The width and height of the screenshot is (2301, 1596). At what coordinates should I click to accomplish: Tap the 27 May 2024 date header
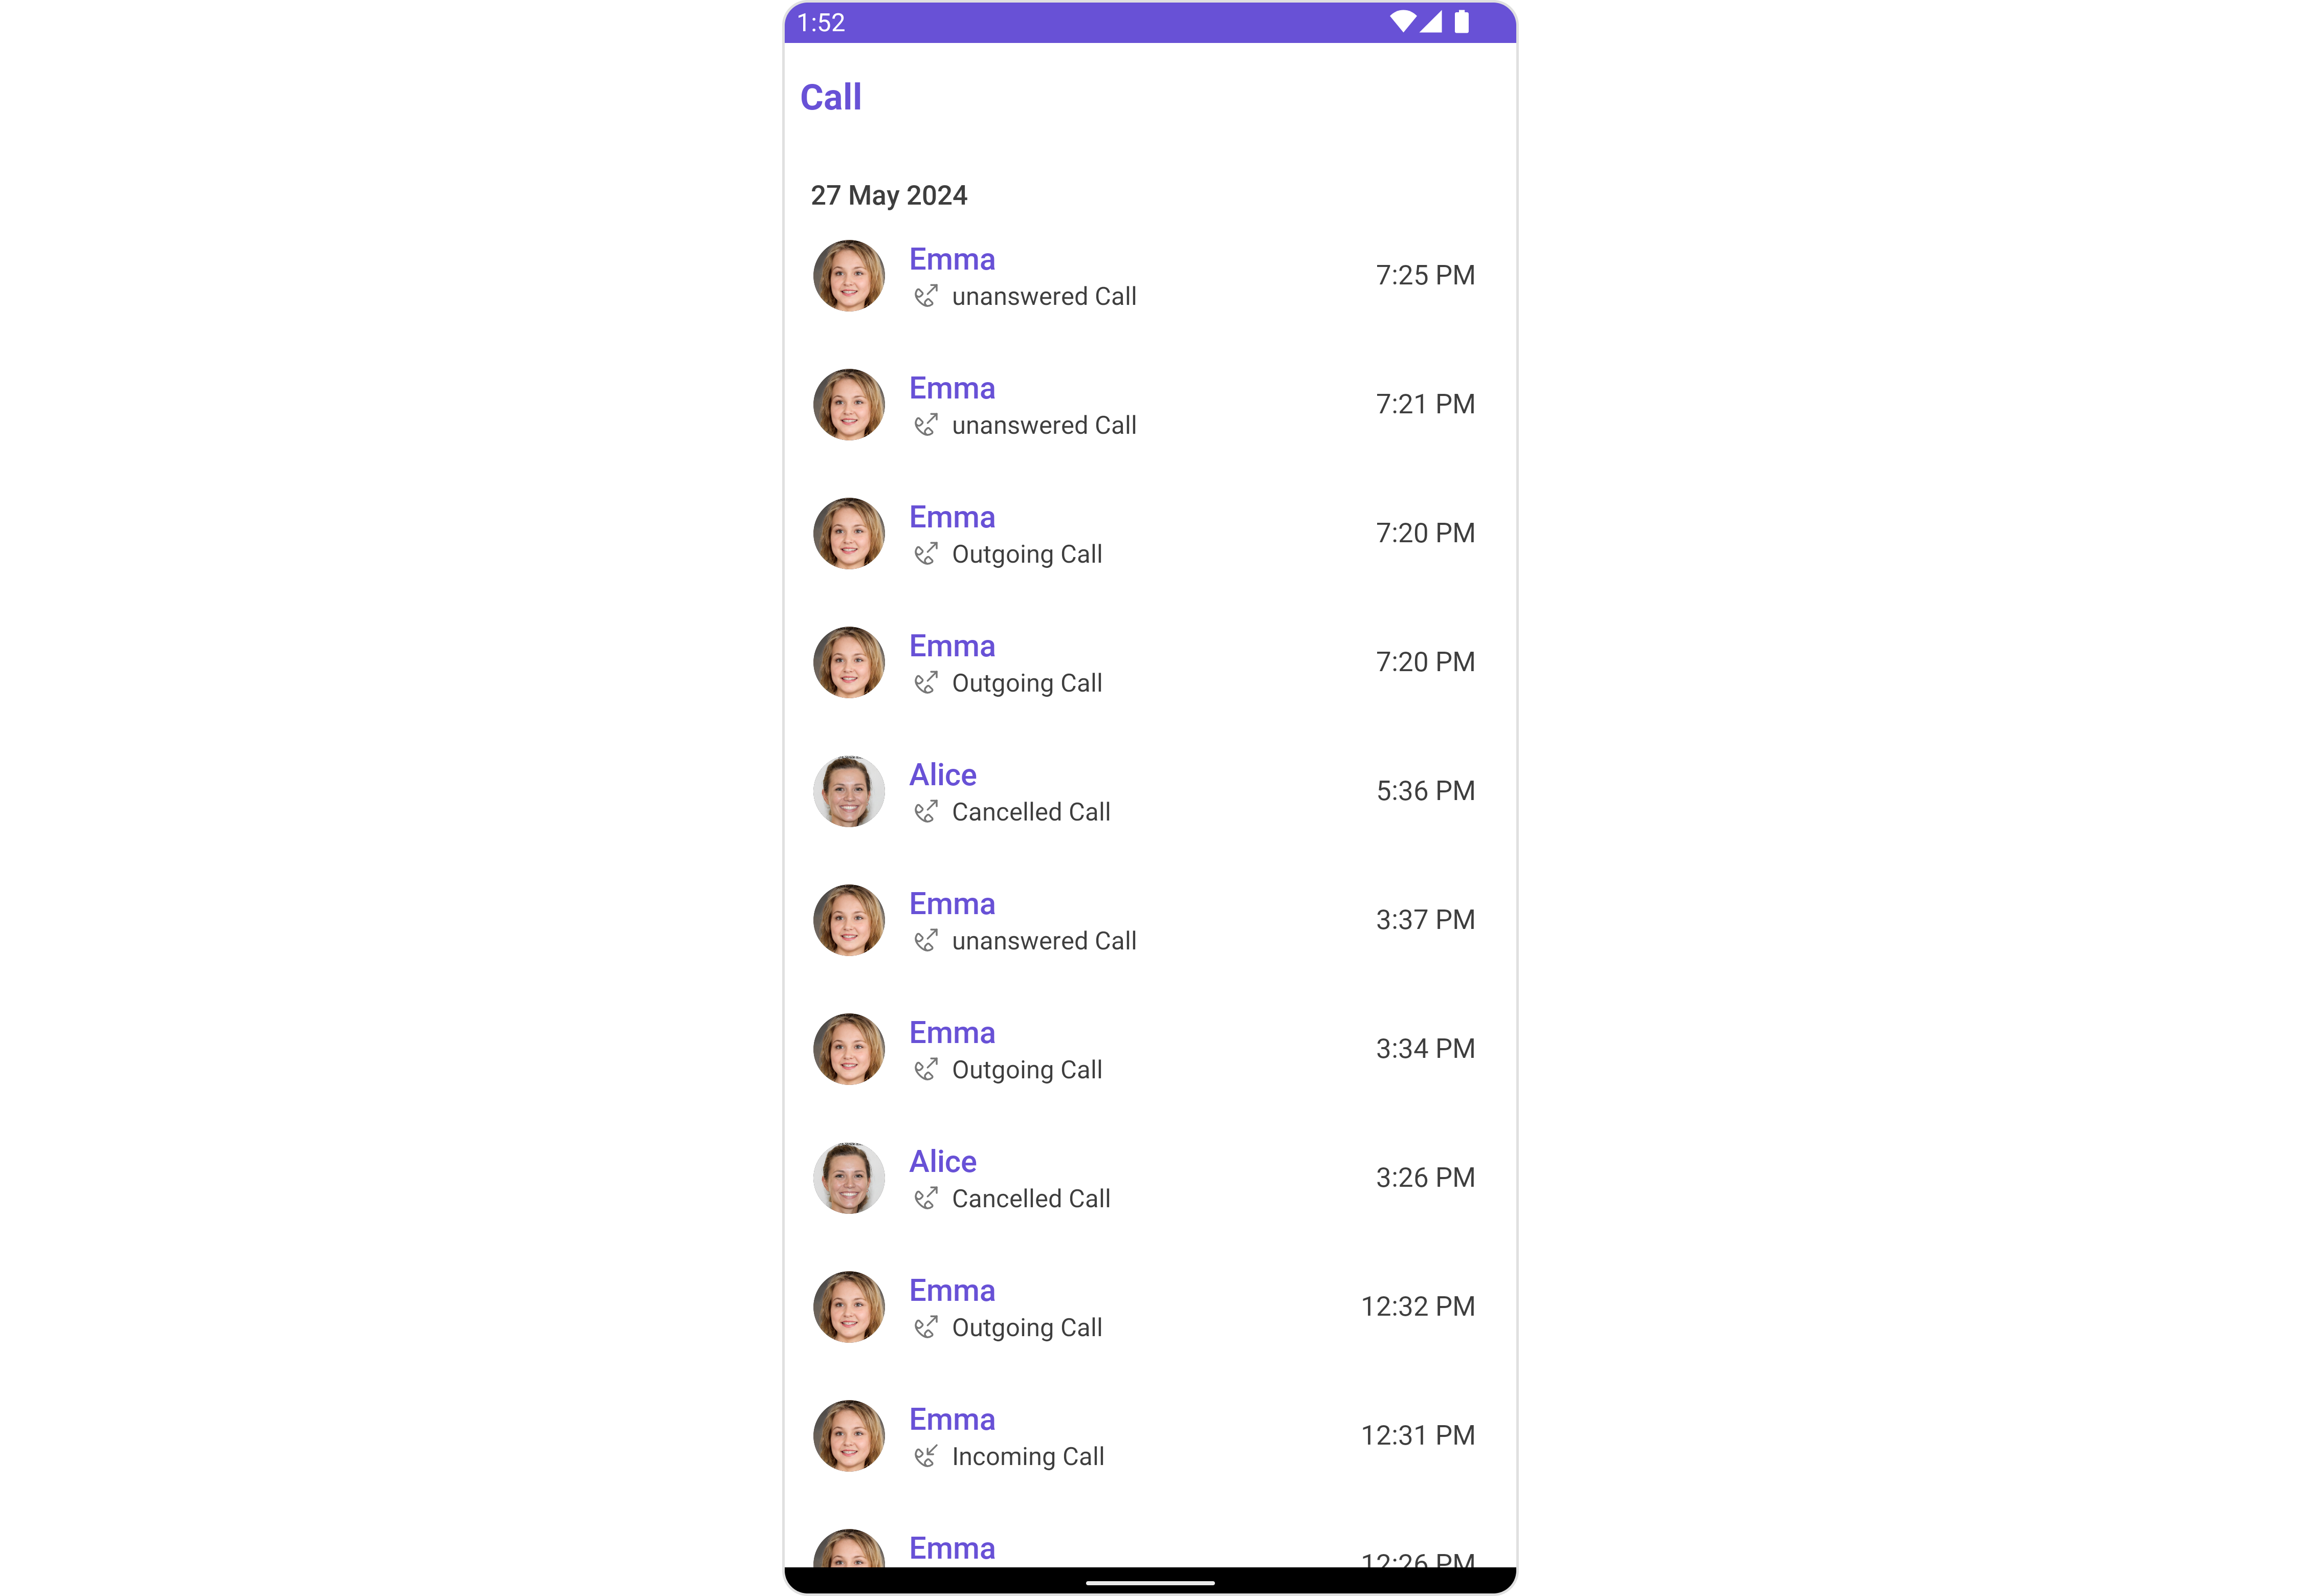tap(889, 195)
